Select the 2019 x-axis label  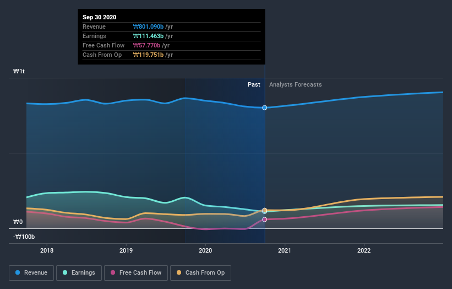(x=126, y=250)
